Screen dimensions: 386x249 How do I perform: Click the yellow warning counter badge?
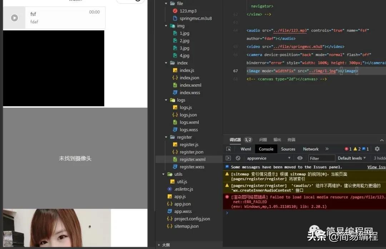coord(356,149)
